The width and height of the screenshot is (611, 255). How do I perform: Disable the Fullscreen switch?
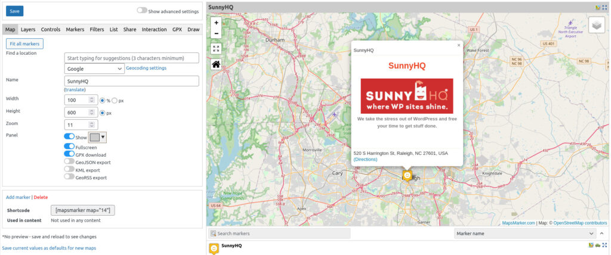pyautogui.click(x=69, y=147)
